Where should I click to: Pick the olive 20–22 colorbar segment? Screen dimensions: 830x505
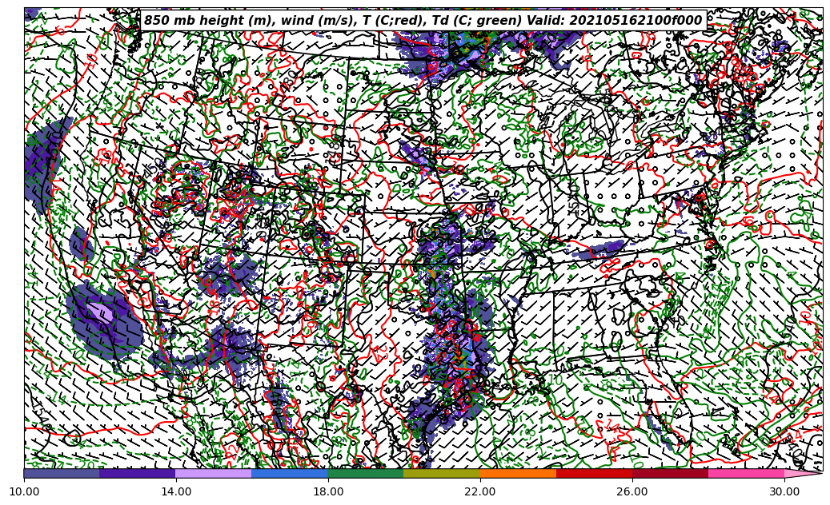(442, 474)
